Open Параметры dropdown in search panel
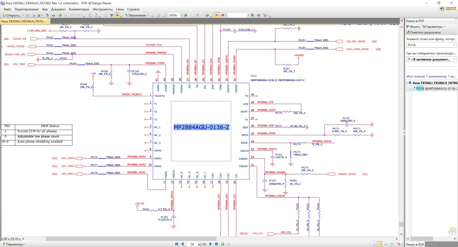This screenshot has width=458, height=247. (434, 26)
